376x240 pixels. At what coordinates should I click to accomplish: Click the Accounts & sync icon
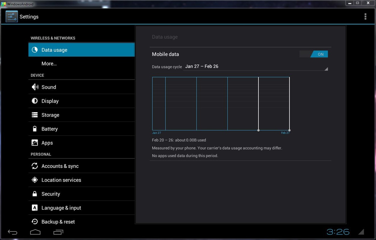(x=35, y=166)
